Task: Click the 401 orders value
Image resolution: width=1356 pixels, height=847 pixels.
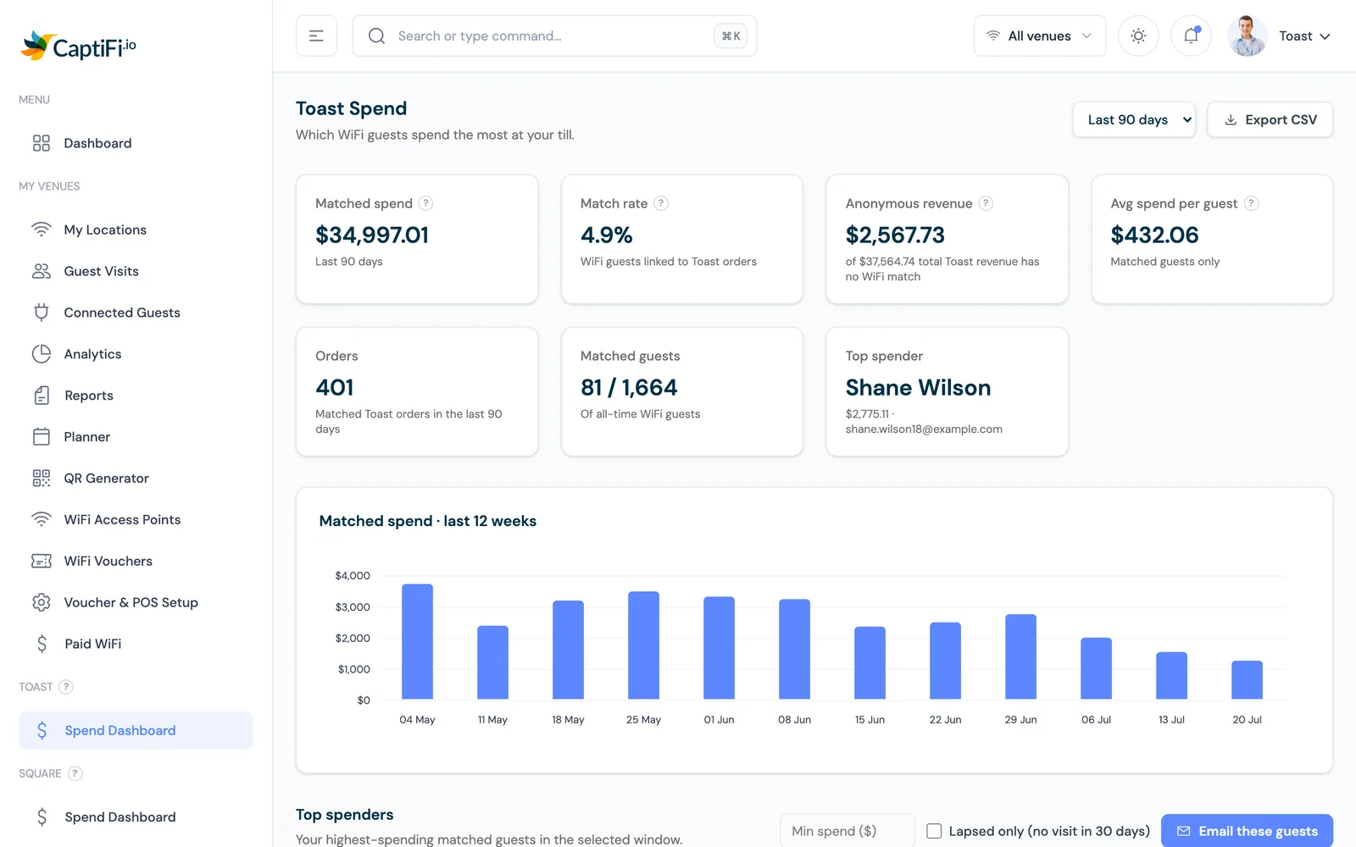Action: (335, 387)
